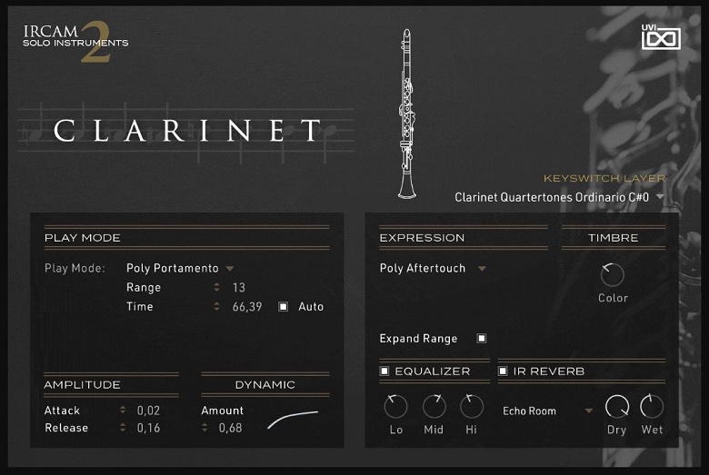
Task: Click the Auto label next to Time
Action: (x=311, y=307)
